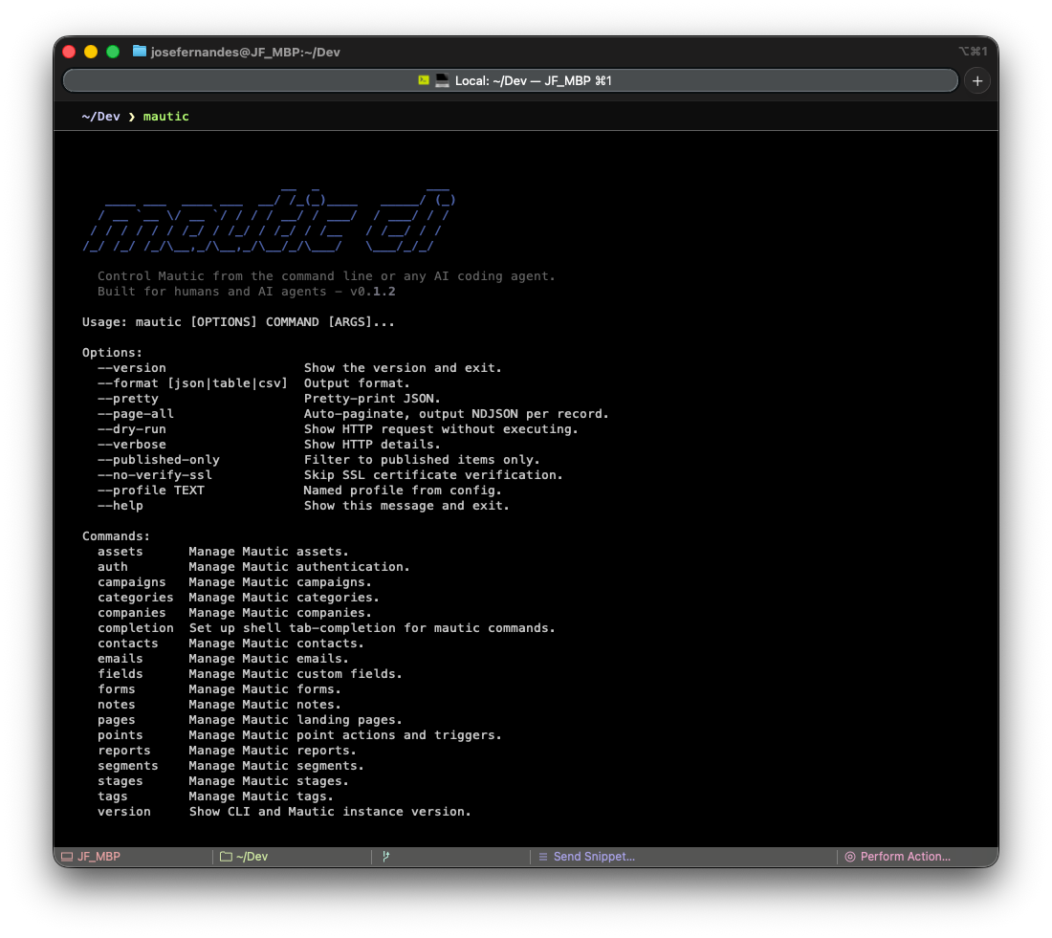Click the 'Commands:' heading
The width and height of the screenshot is (1052, 938).
[116, 536]
